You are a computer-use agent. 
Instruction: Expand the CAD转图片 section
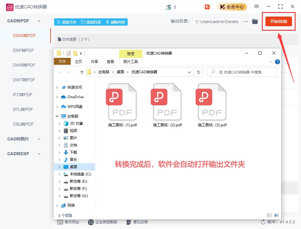[x=38, y=139]
